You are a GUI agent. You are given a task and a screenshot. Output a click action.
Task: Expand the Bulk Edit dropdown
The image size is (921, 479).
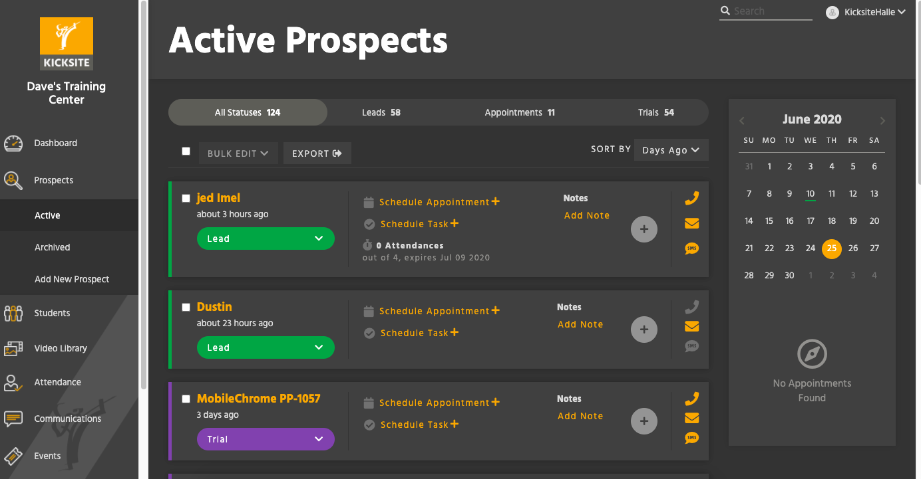click(x=238, y=153)
